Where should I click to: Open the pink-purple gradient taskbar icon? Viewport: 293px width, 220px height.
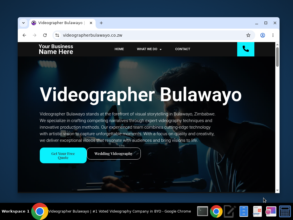pyautogui.click(x=271, y=211)
